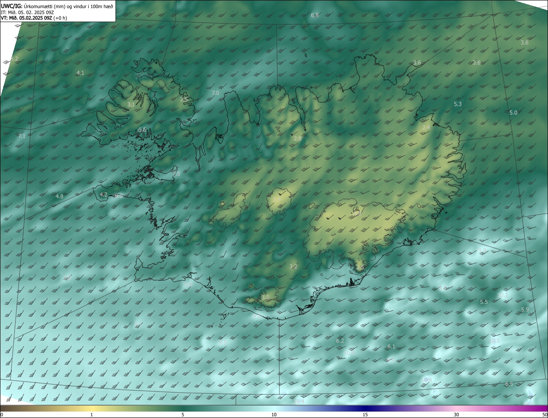Click the 5.0 value label
This screenshot has height=418, width=548.
pos(513,113)
